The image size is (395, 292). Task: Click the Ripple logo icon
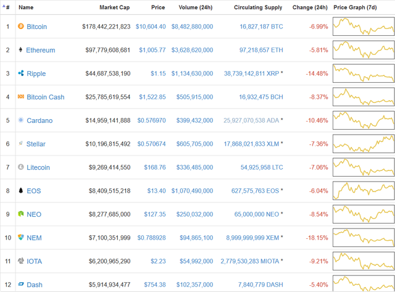[21, 73]
